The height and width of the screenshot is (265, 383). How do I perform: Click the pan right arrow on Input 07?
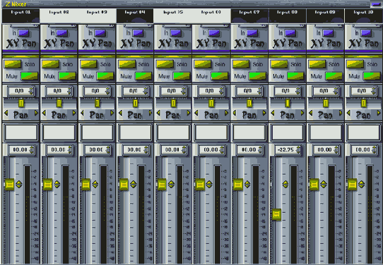pyautogui.click(x=264, y=113)
